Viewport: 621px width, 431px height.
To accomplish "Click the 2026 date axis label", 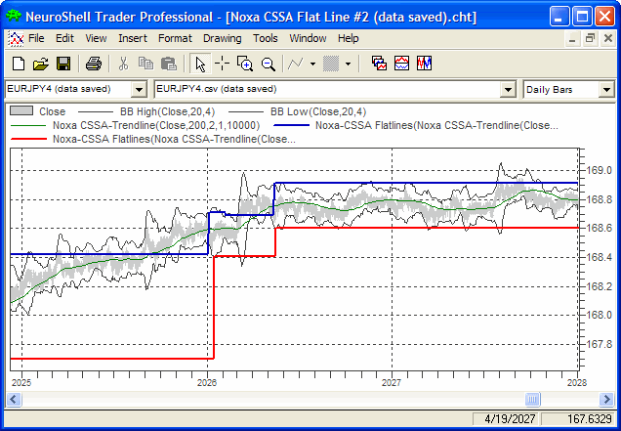I will pyautogui.click(x=207, y=383).
